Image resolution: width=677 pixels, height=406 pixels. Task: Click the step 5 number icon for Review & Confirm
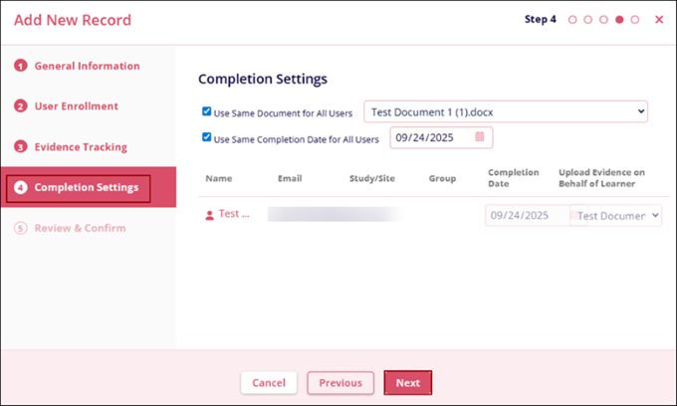click(x=20, y=229)
